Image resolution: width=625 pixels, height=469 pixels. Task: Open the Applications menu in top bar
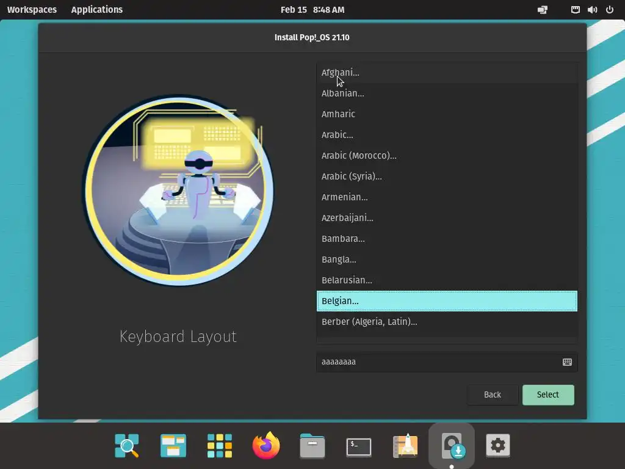click(97, 10)
